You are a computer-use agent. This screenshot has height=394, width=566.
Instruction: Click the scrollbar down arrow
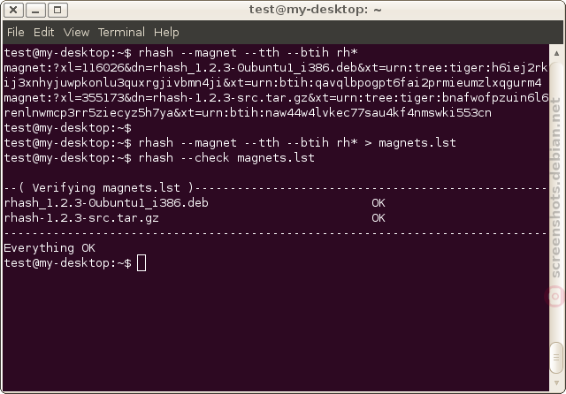[556, 383]
